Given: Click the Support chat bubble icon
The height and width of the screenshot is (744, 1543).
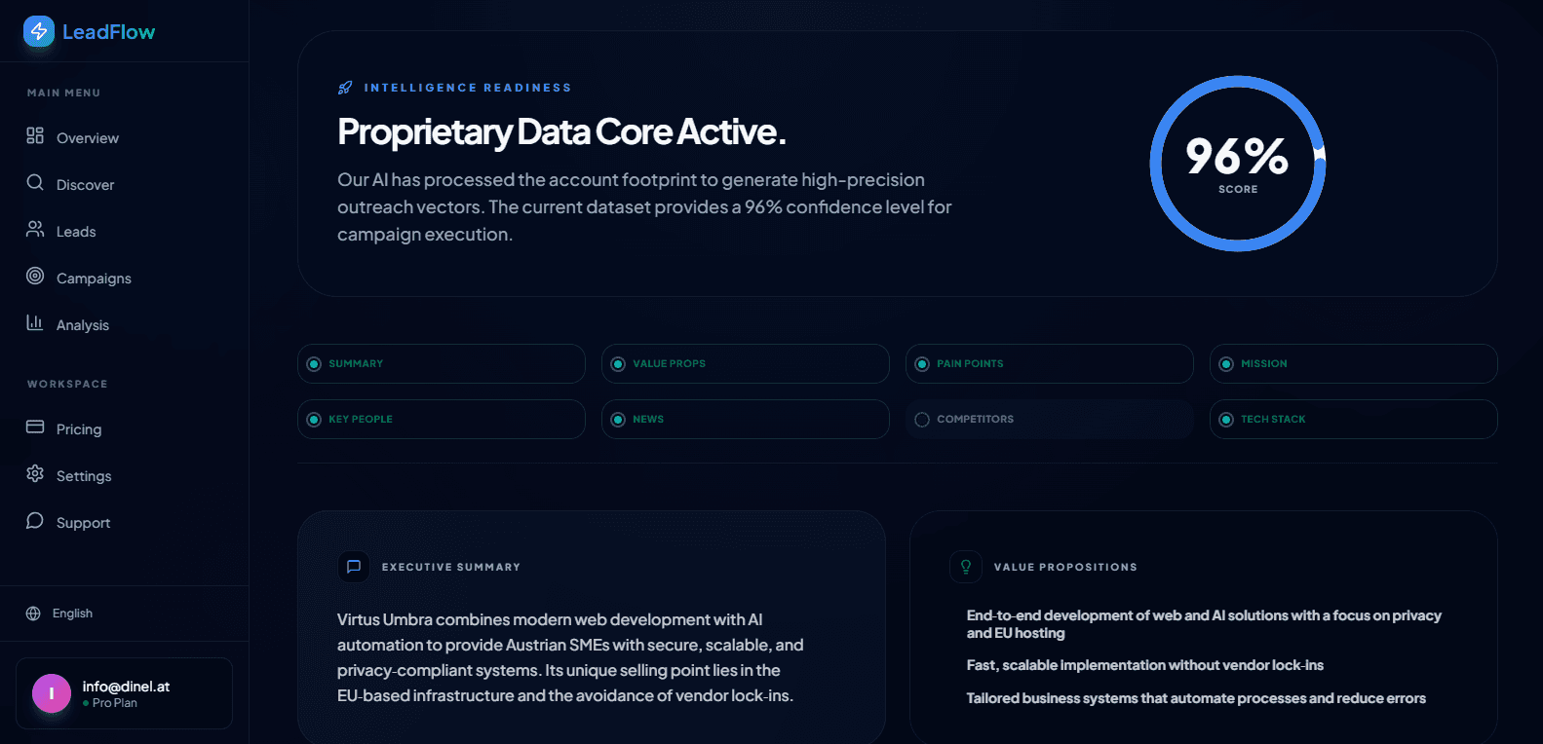Looking at the screenshot, I should tap(35, 521).
